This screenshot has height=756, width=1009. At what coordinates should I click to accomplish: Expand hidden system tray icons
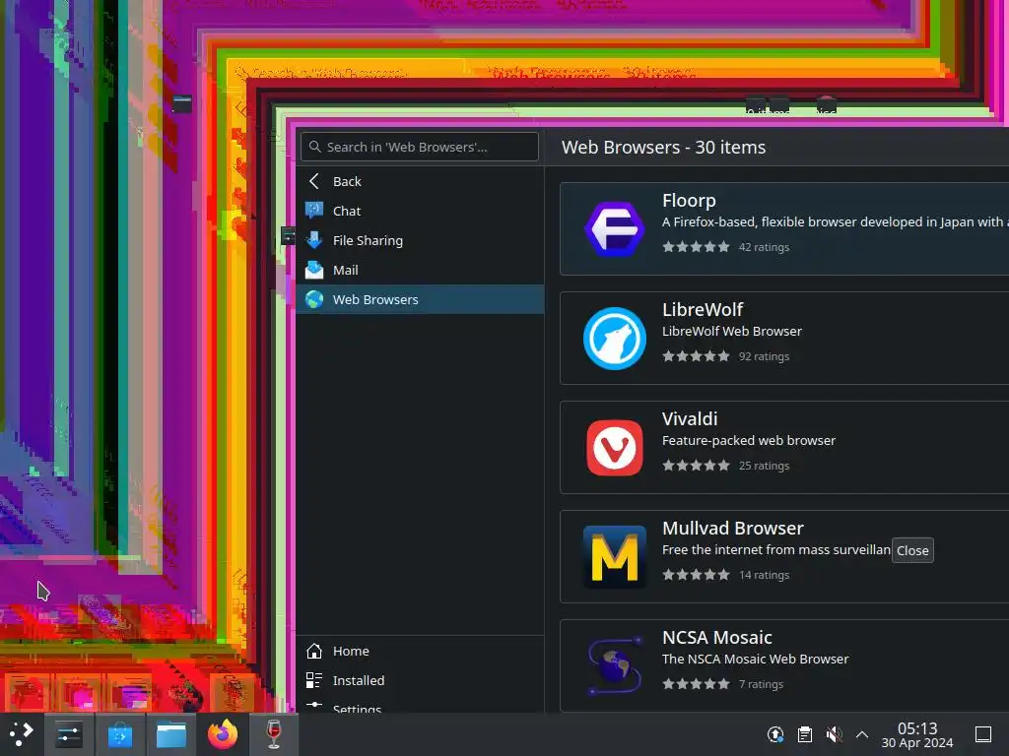[x=862, y=734]
